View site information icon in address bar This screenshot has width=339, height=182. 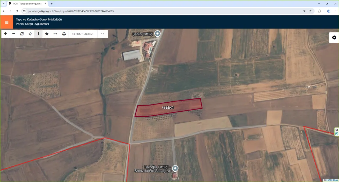click(x=24, y=11)
